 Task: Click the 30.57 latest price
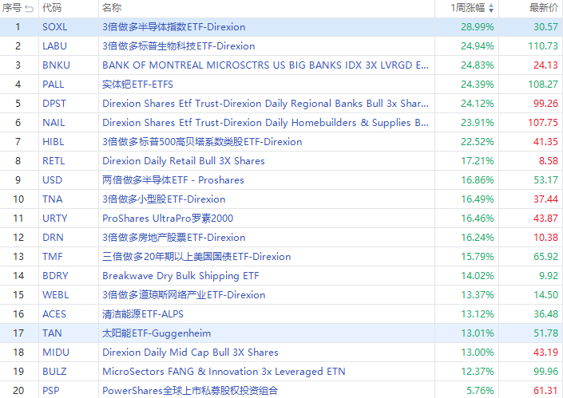(545, 27)
